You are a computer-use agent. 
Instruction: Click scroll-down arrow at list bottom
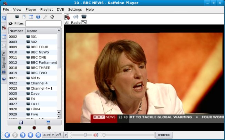click(x=59, y=116)
